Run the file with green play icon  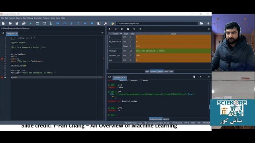click(31, 23)
